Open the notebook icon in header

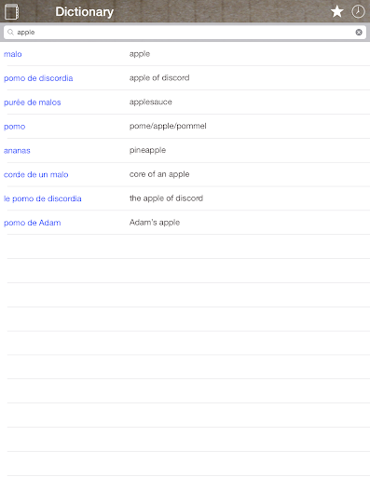point(11,12)
